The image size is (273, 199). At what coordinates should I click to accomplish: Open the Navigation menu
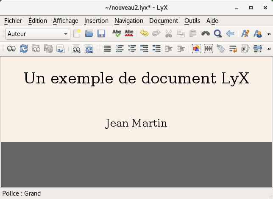point(129,21)
